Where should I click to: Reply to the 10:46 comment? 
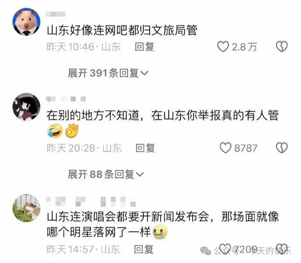click(x=144, y=47)
